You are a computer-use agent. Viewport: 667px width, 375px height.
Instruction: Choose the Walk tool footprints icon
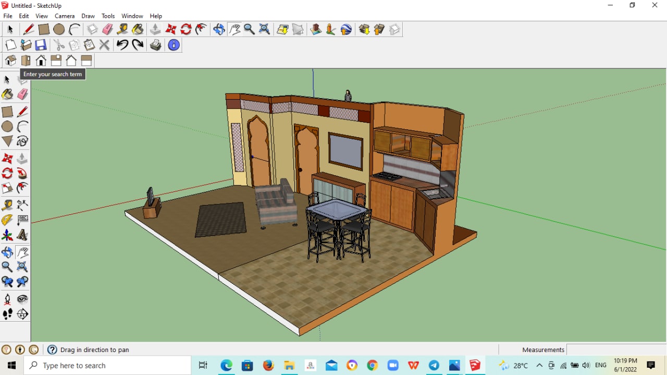pos(7,314)
